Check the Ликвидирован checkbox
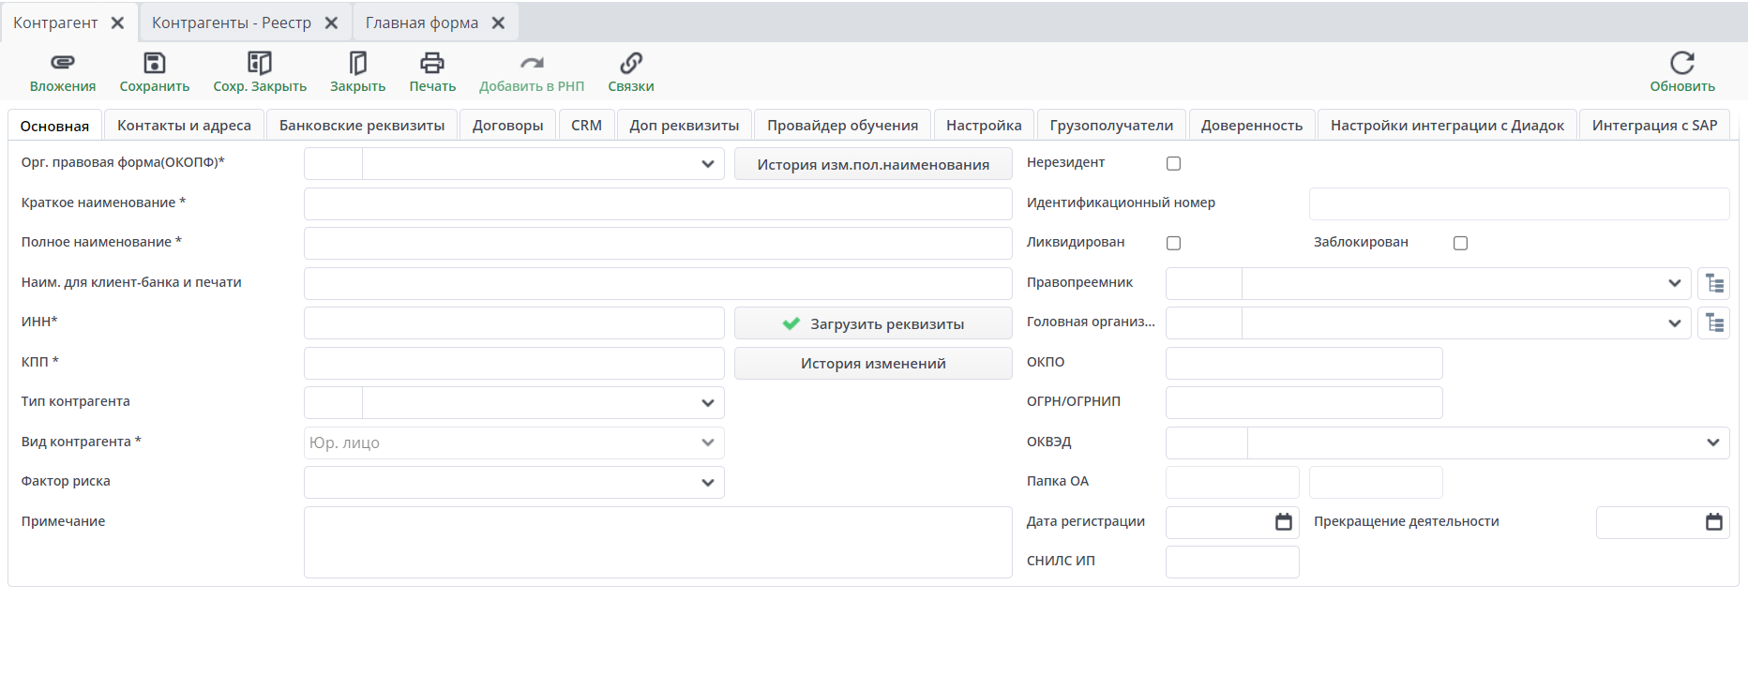The image size is (1748, 675). (1173, 244)
